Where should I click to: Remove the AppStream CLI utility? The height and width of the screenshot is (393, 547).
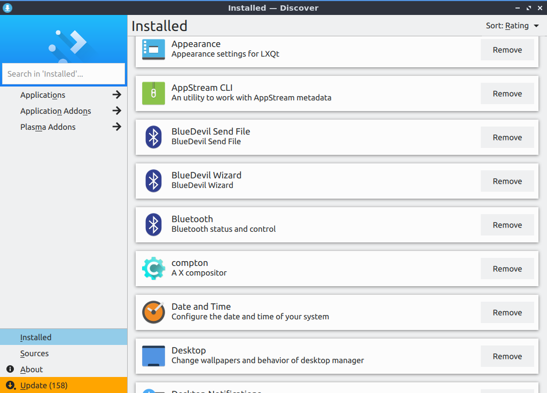click(507, 93)
